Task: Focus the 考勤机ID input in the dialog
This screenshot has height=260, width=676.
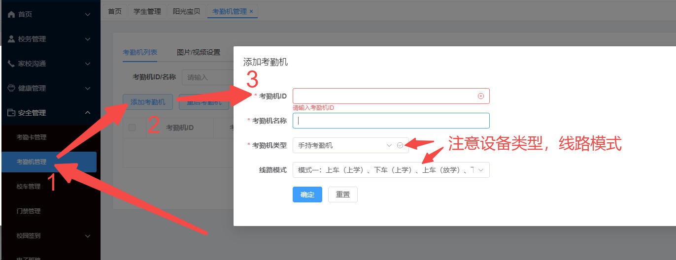Action: (391, 96)
